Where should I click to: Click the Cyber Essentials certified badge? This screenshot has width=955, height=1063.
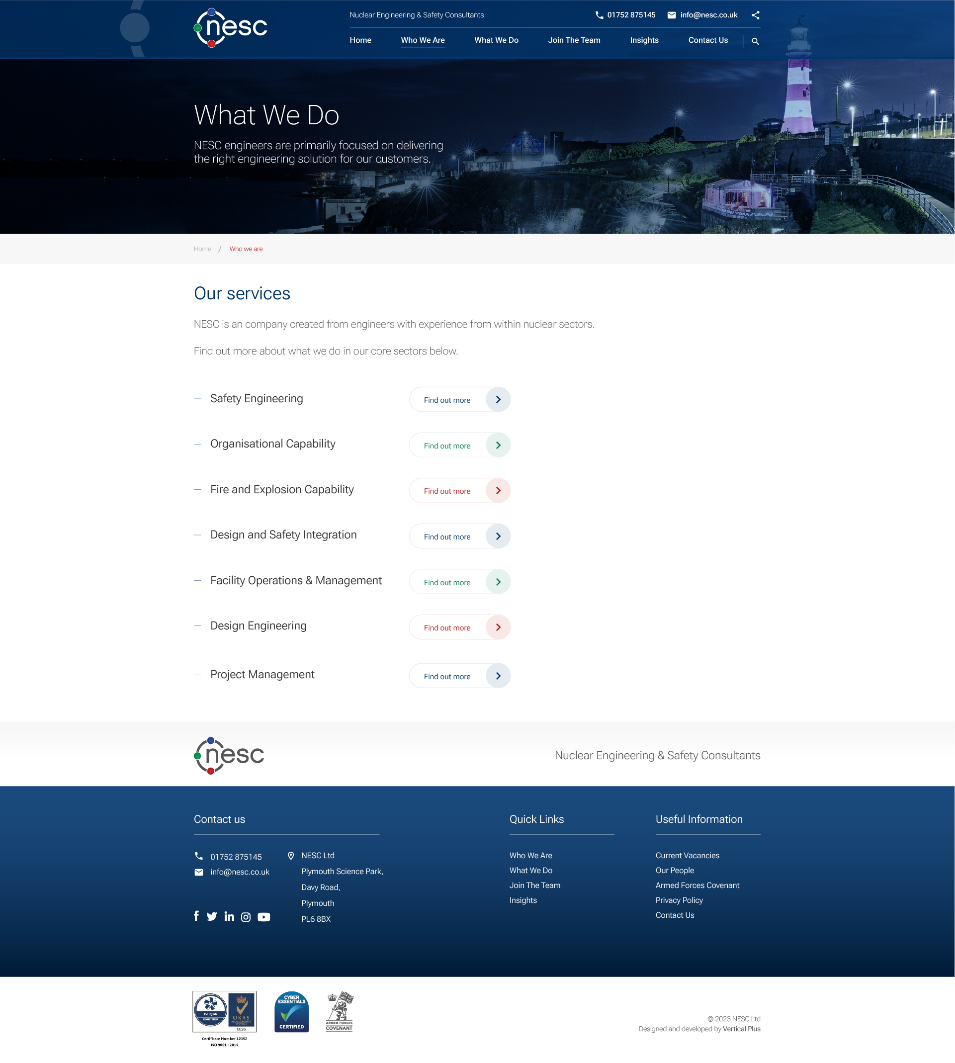point(291,1012)
